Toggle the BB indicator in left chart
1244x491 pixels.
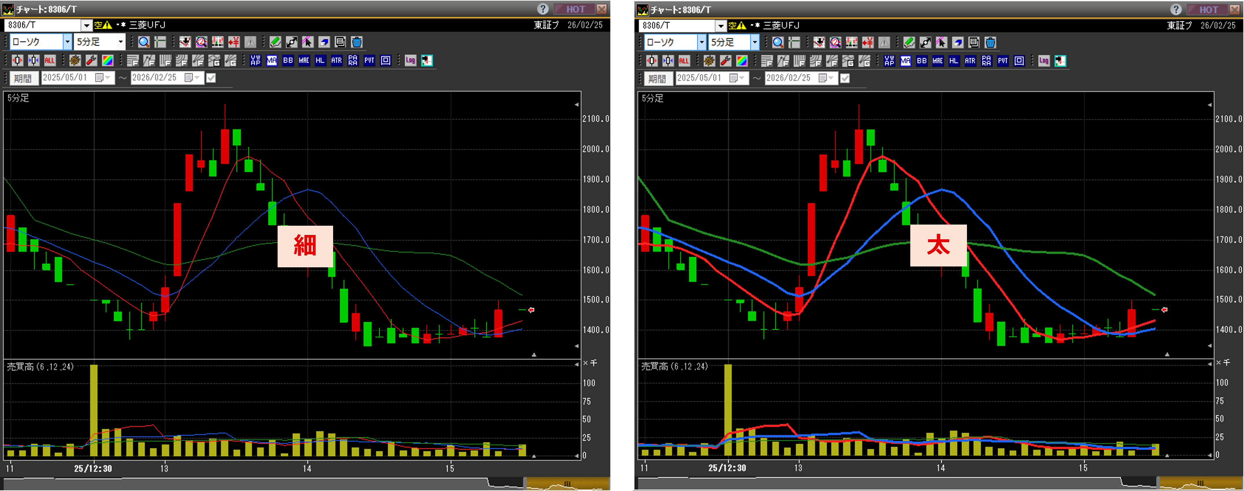tap(288, 60)
